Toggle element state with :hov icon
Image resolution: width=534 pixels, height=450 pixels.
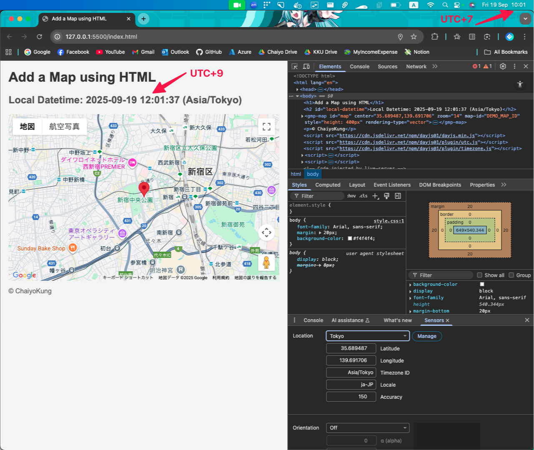click(x=352, y=196)
